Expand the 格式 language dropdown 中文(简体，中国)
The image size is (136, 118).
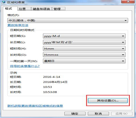[x=68, y=20]
